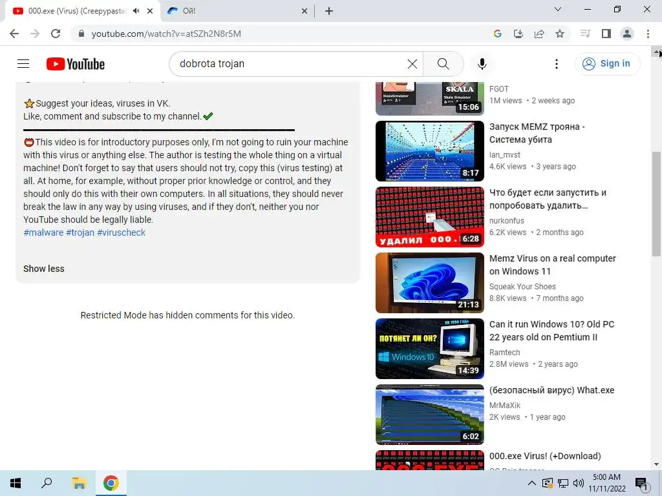Open Запуск MEMZ трояна title
Image resolution: width=662 pixels, height=496 pixels.
537,133
